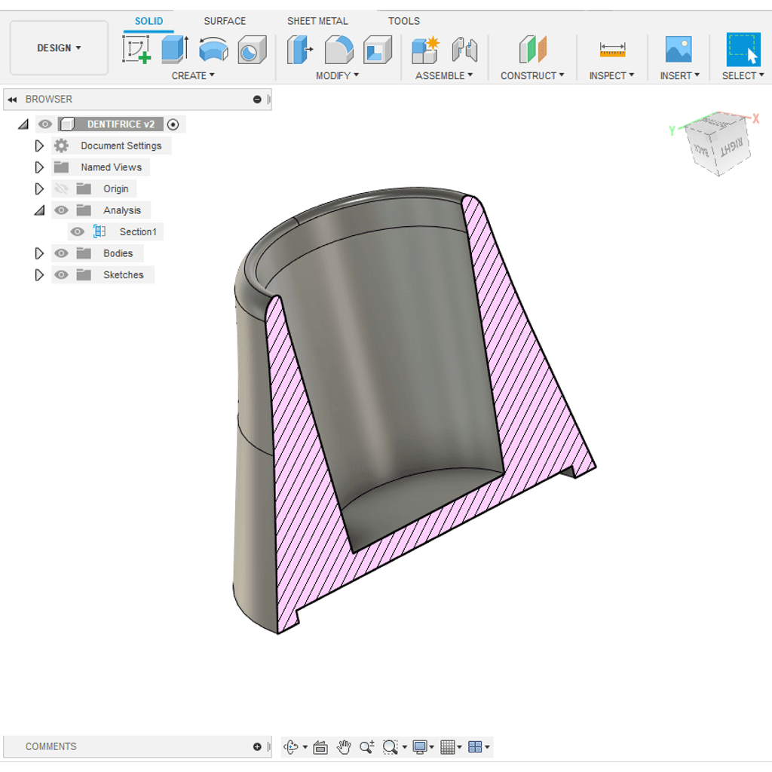Open the CREATE dropdown menu

pos(193,75)
